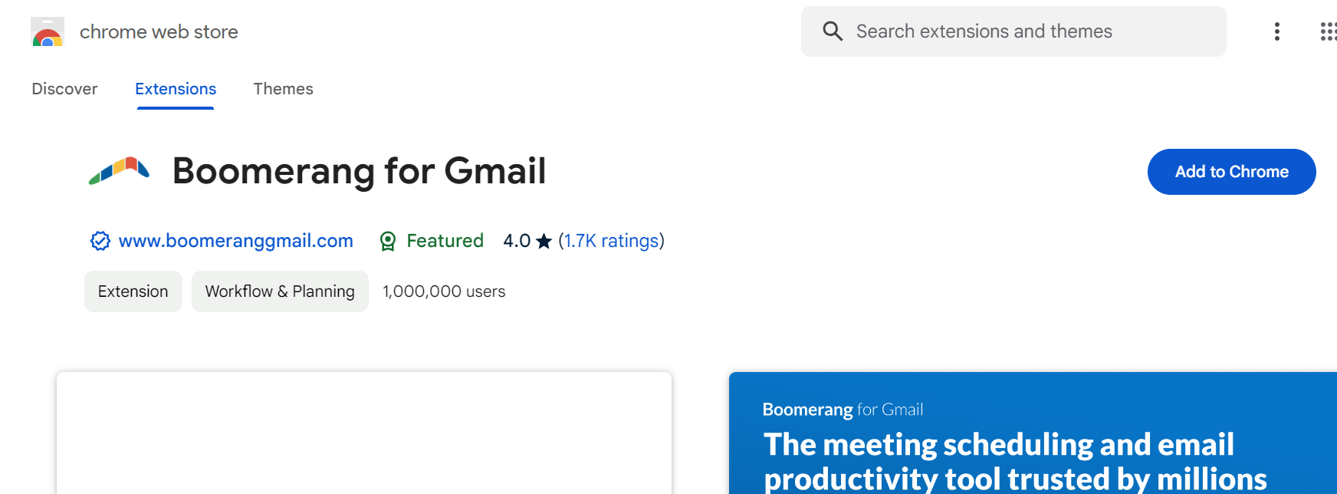
Task: Click the Extension category chip
Action: pos(133,291)
